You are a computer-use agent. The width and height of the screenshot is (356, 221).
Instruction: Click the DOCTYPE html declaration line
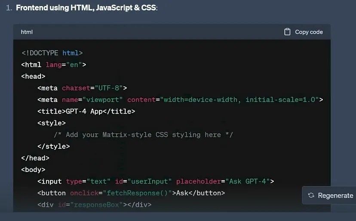pyautogui.click(x=52, y=53)
